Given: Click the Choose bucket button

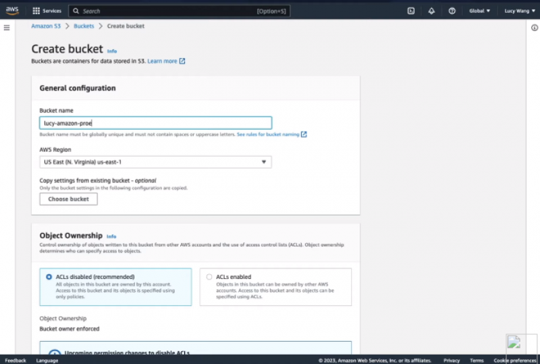Looking at the screenshot, I should tap(69, 199).
